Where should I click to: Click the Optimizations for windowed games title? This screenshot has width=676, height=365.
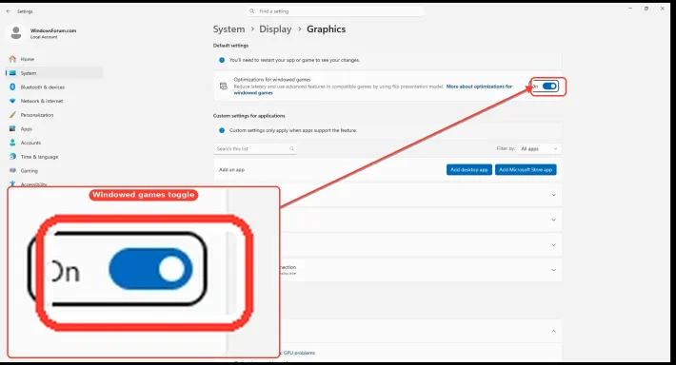tap(272, 80)
